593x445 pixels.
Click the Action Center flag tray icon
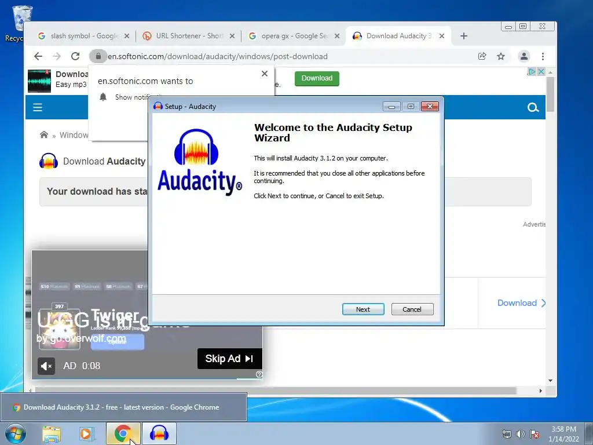535,434
